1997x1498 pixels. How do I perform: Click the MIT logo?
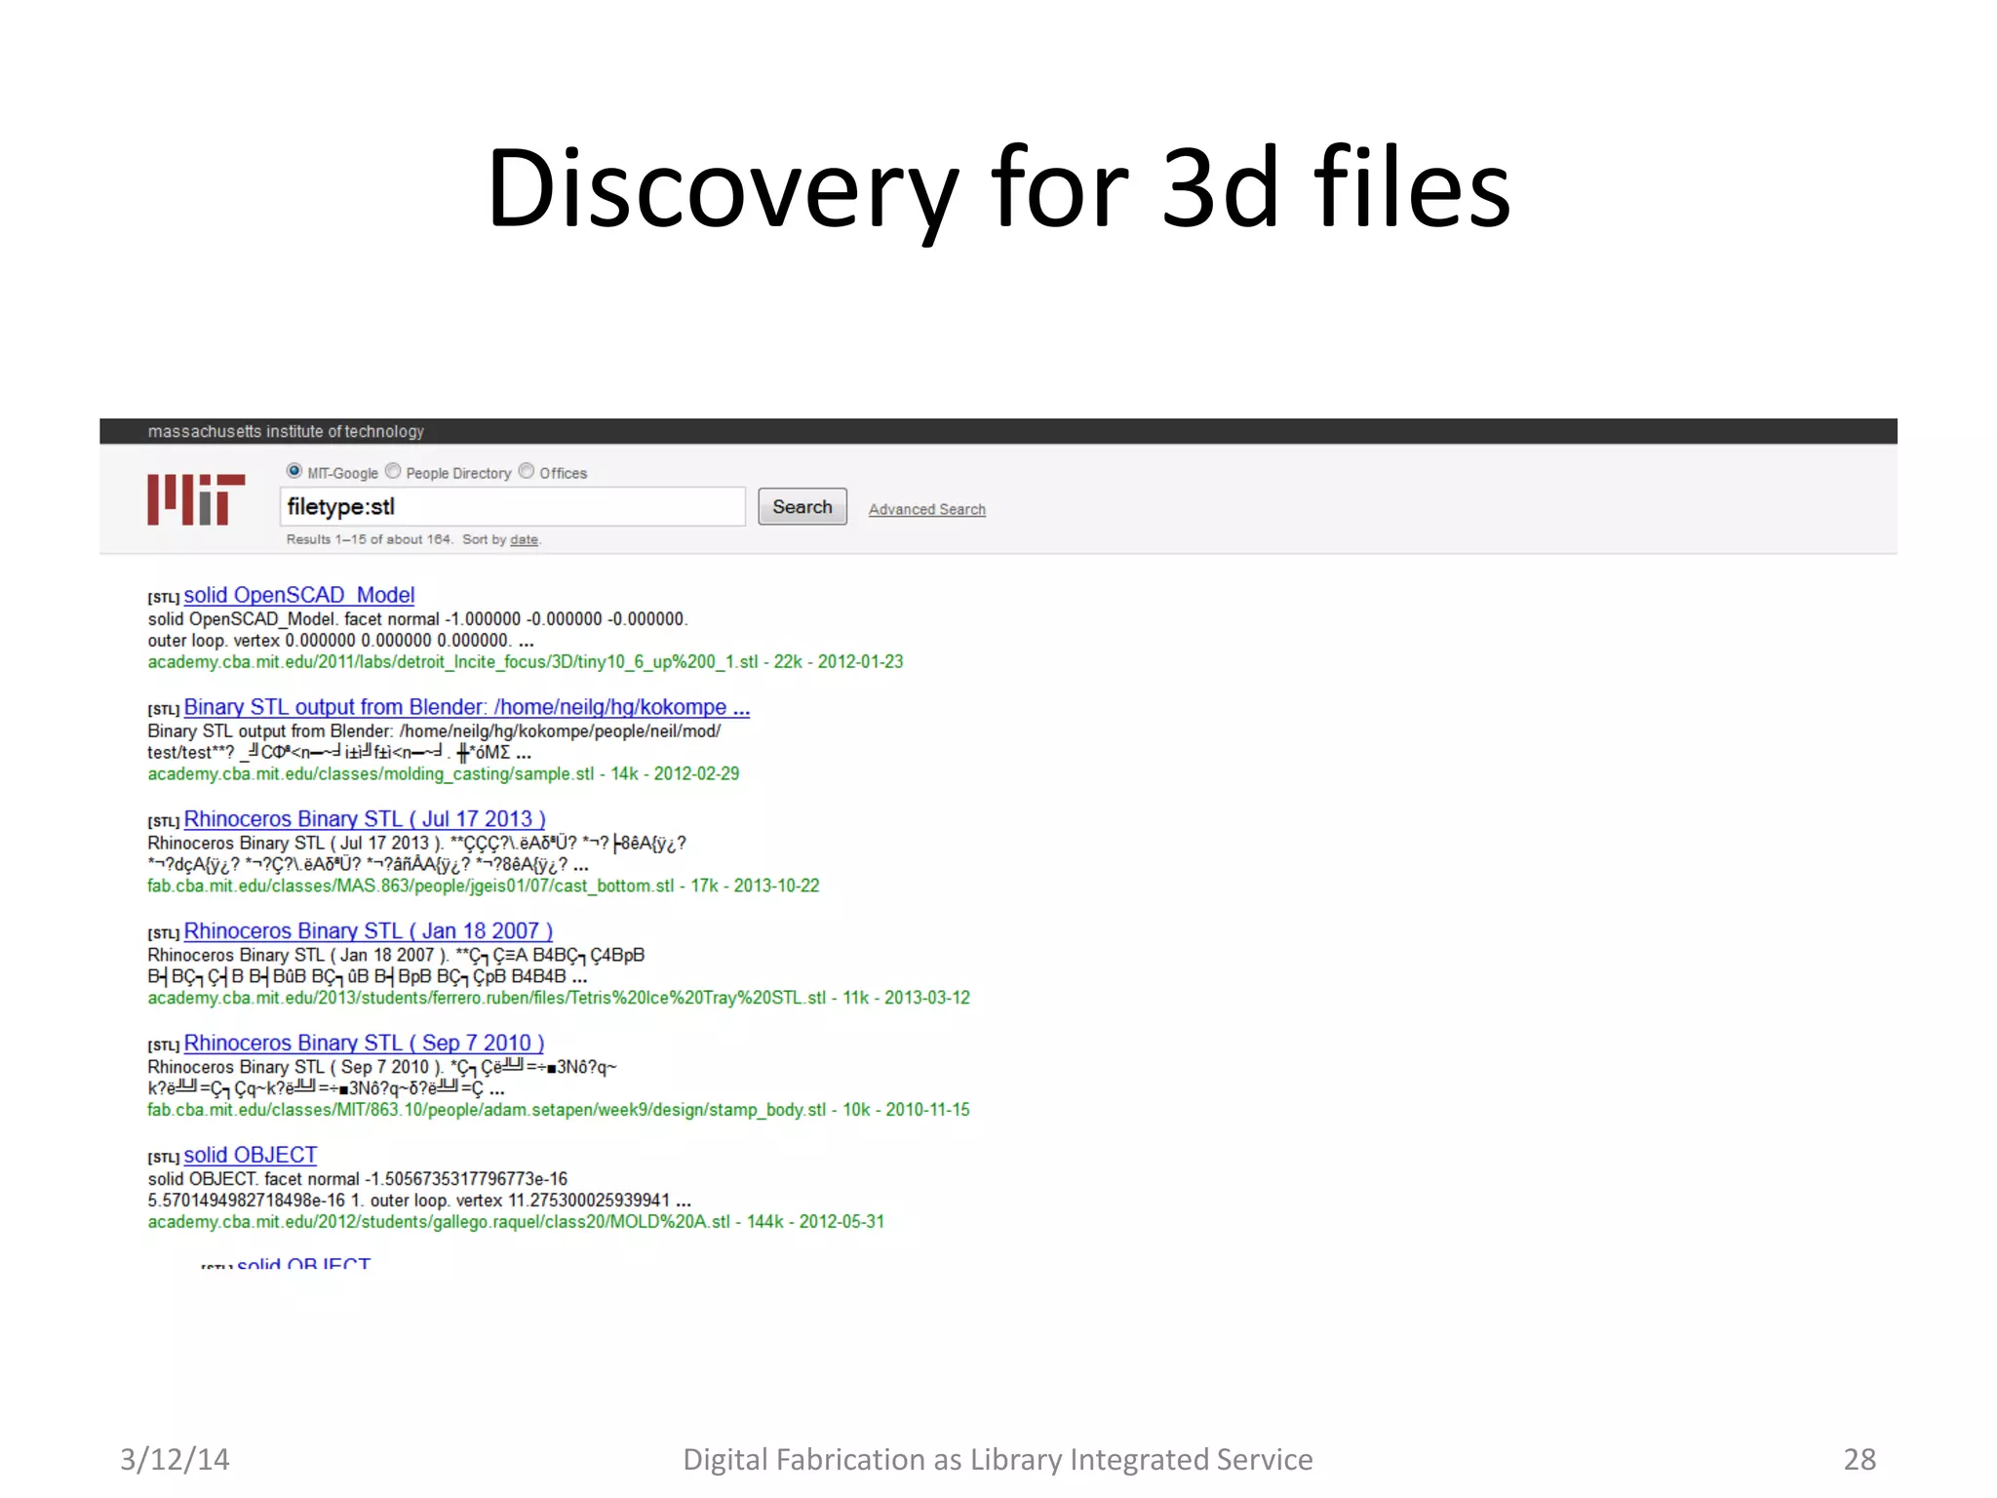[x=196, y=499]
